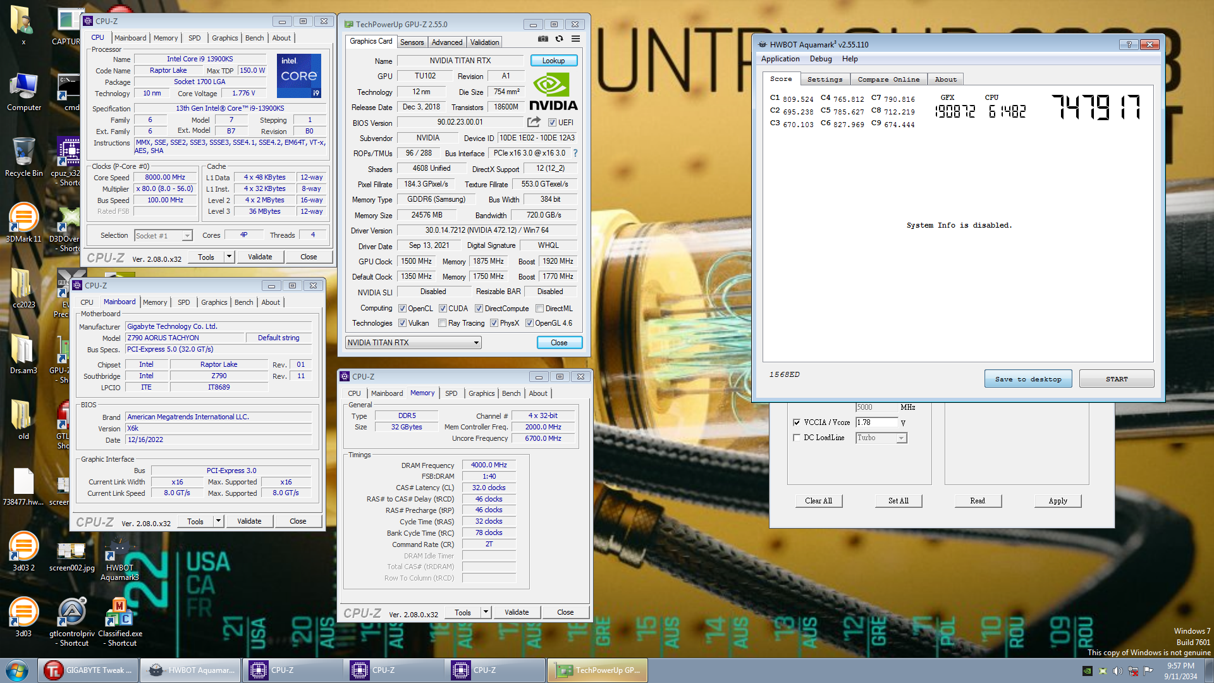
Task: Click the VCCIA / Vcore value field
Action: (x=876, y=422)
